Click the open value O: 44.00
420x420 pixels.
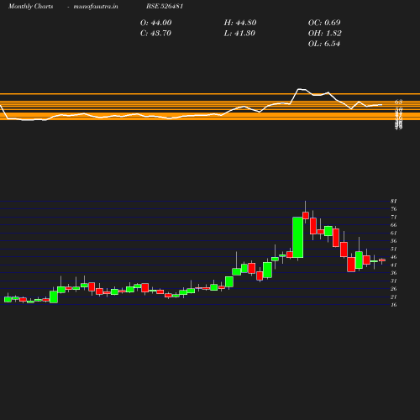pos(156,23)
